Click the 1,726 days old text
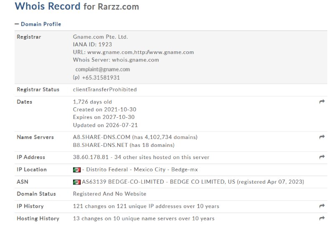The height and width of the screenshot is (225, 334). pos(92,102)
